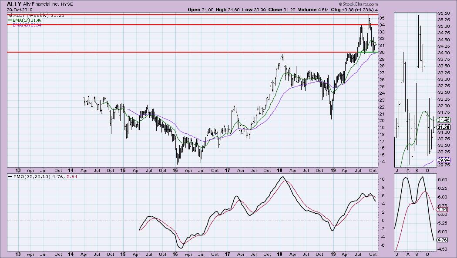Click the Chg +0.38 (+1.23%) reading
This screenshot has height=258, width=457.
coord(353,10)
